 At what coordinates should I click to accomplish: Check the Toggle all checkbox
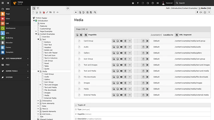tap(76, 105)
